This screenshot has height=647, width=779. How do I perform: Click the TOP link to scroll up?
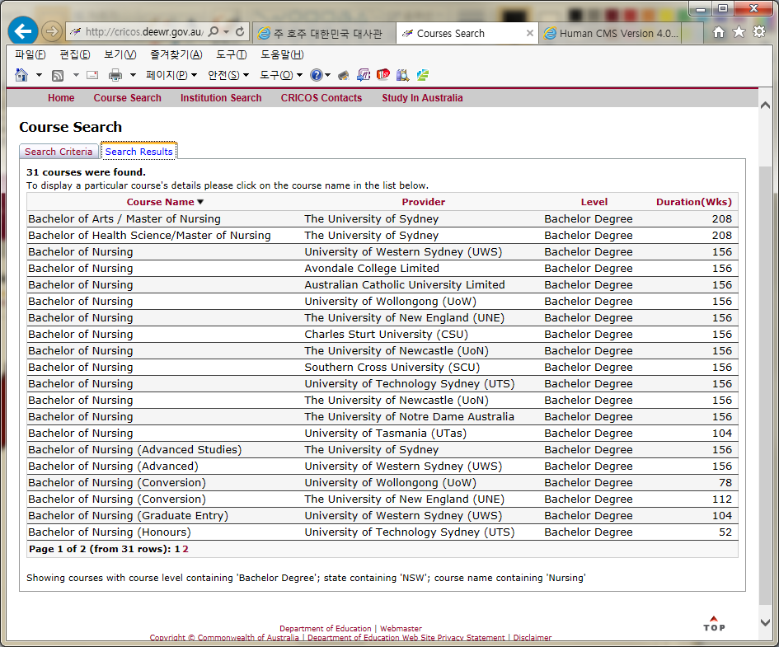[x=714, y=624]
